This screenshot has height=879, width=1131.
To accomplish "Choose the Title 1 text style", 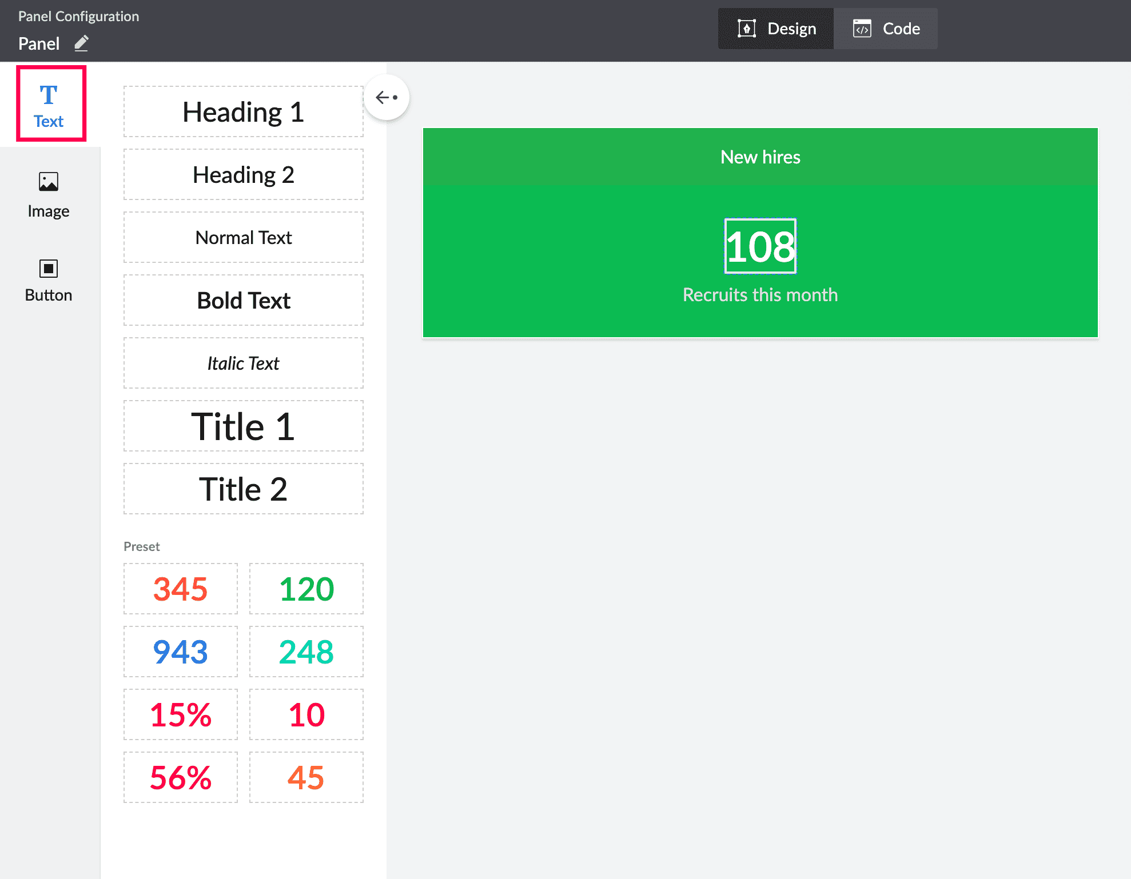I will (243, 426).
